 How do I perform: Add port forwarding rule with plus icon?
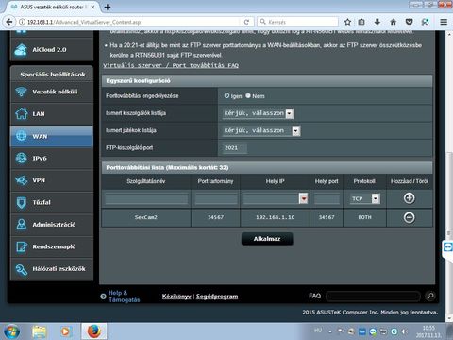tap(409, 198)
